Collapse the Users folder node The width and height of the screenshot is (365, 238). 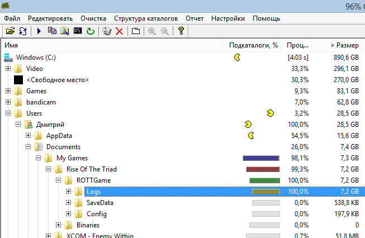pyautogui.click(x=8, y=113)
